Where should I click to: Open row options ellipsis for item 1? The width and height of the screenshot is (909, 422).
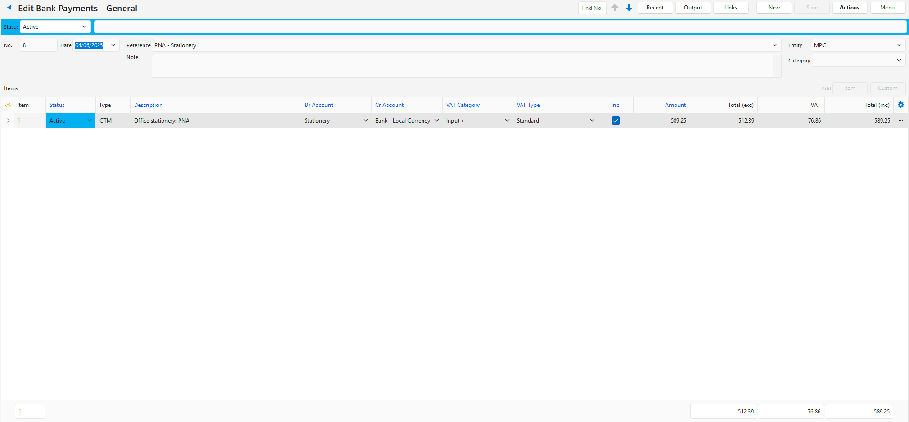tap(900, 121)
